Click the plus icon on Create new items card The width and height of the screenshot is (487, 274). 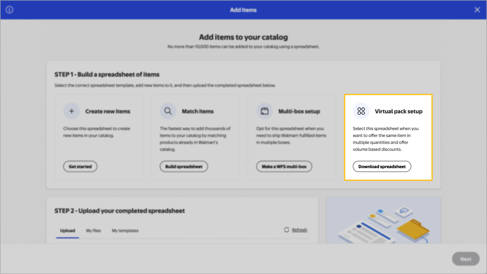click(x=71, y=111)
